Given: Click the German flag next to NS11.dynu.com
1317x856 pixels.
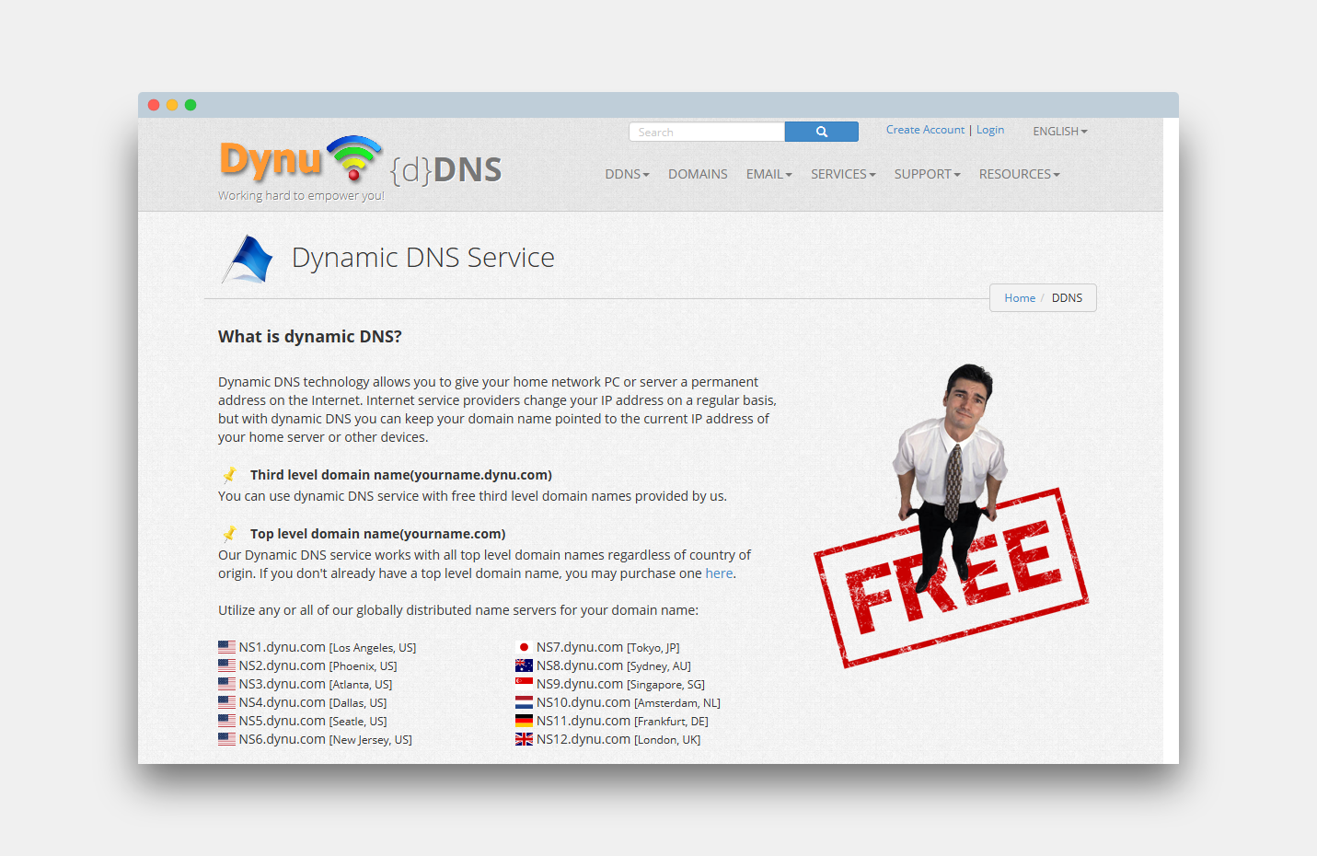Looking at the screenshot, I should click(x=524, y=721).
